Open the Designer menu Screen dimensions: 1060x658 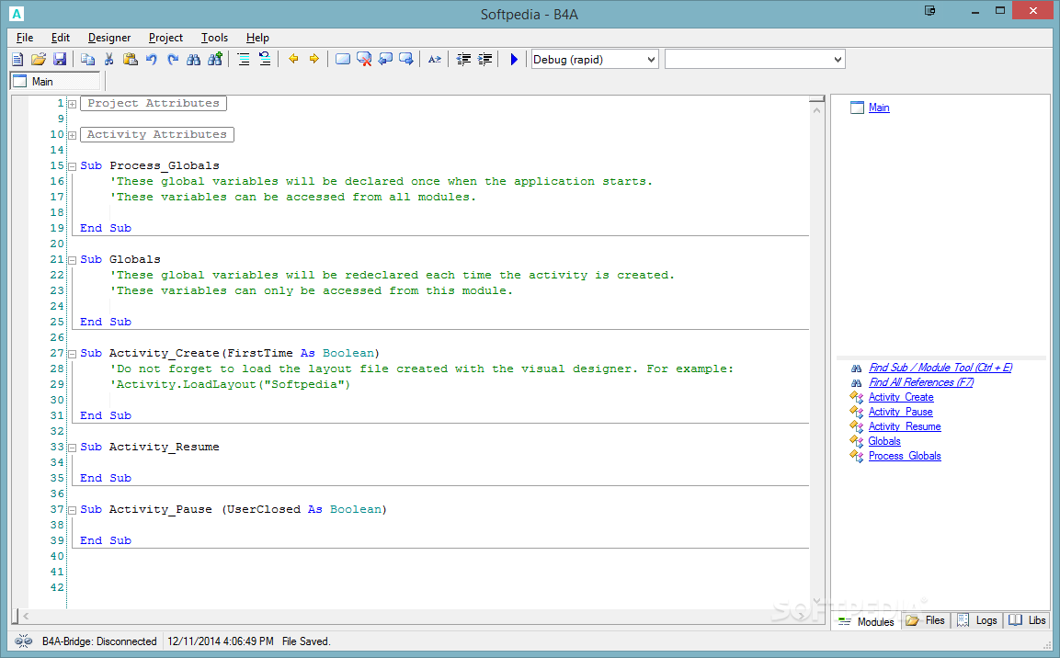tap(109, 38)
